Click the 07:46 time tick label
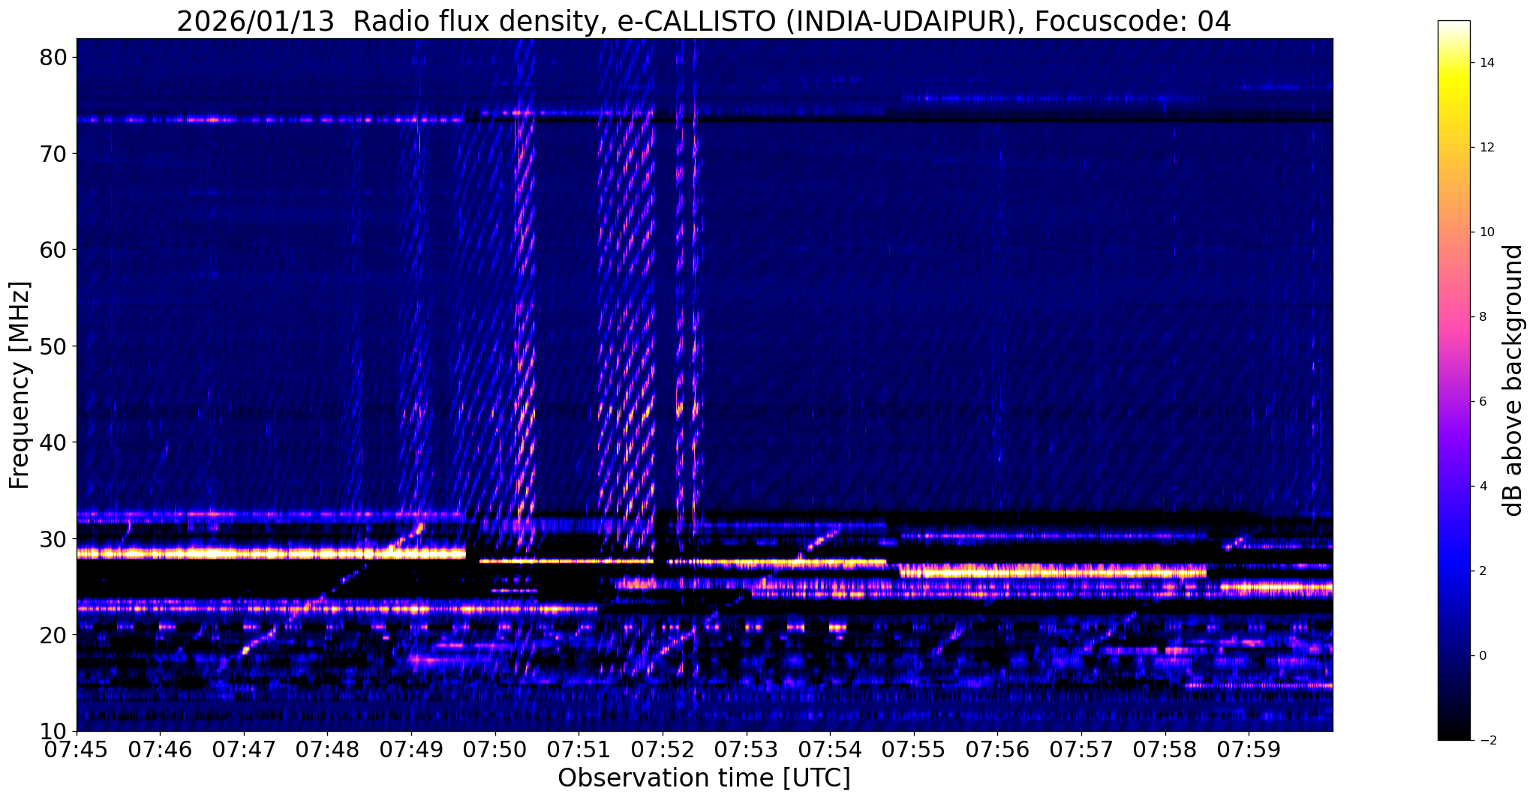1536x800 pixels. click(160, 749)
